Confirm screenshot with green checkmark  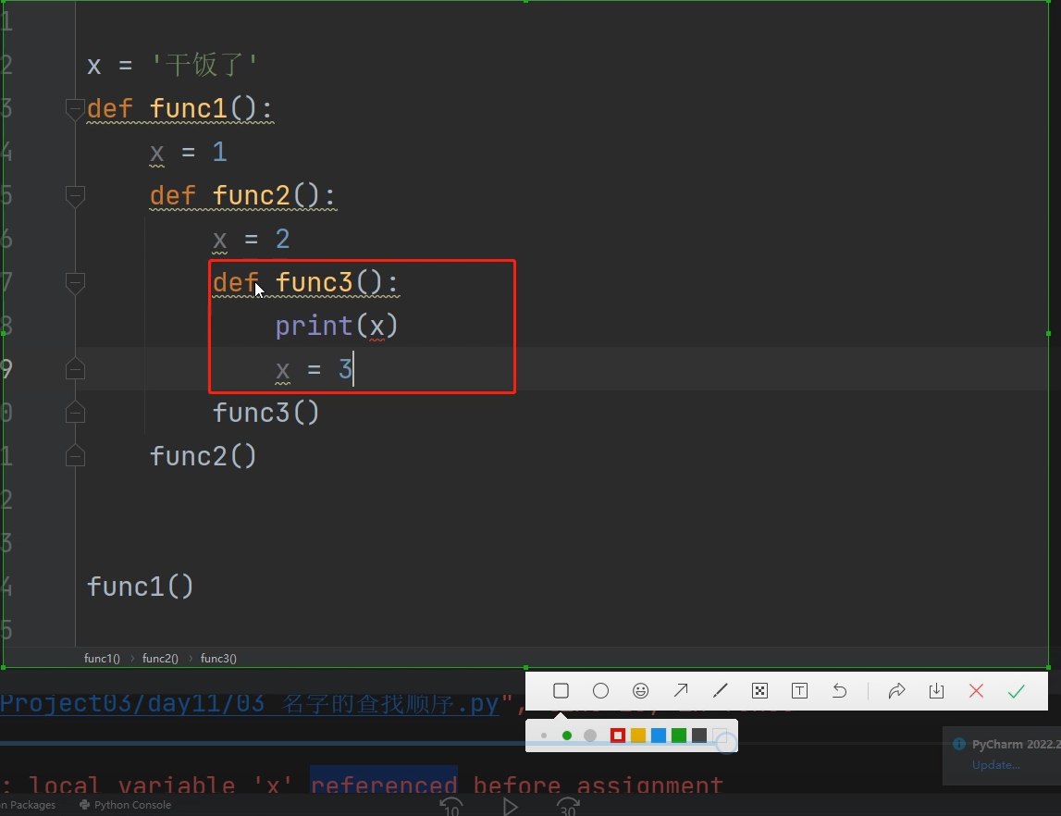[x=1017, y=691]
